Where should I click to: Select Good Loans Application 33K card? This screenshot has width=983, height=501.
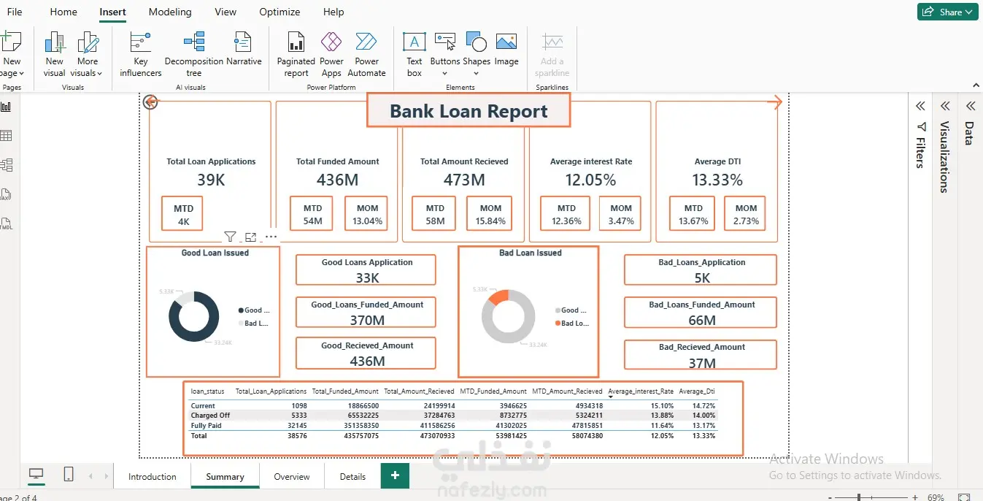coord(366,270)
